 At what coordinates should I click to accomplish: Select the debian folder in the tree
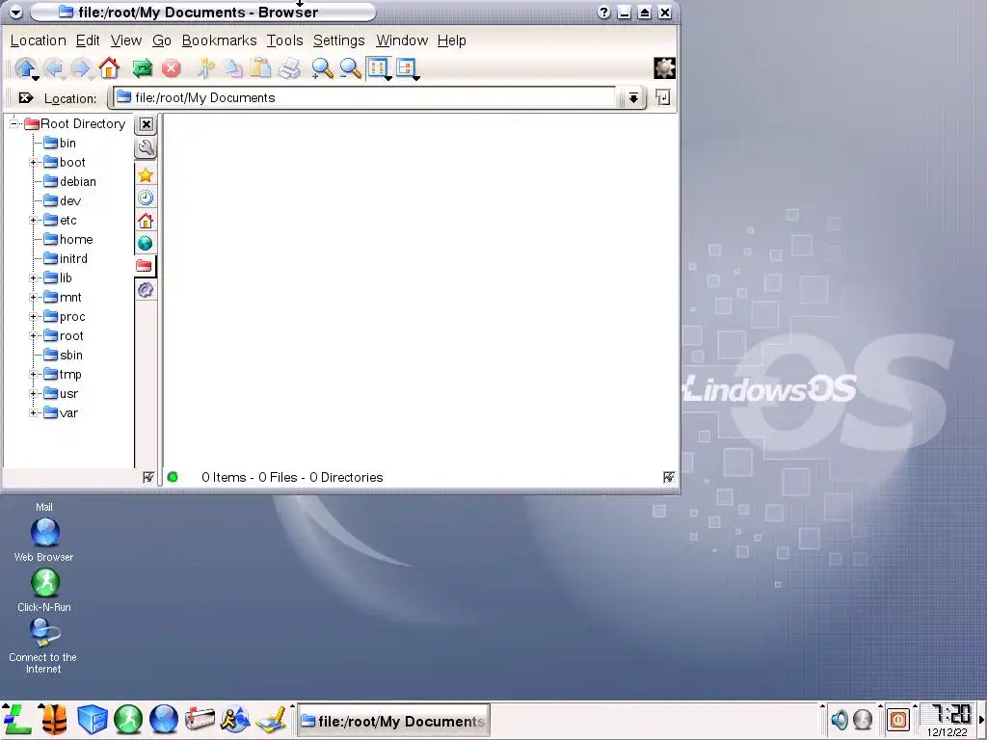click(x=69, y=182)
